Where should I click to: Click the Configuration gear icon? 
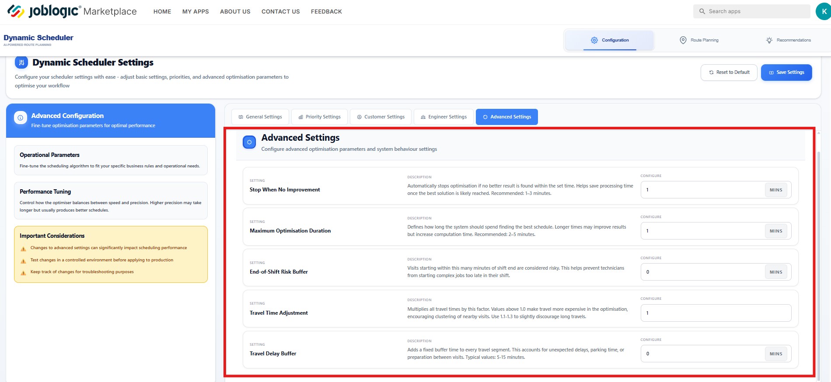click(594, 40)
